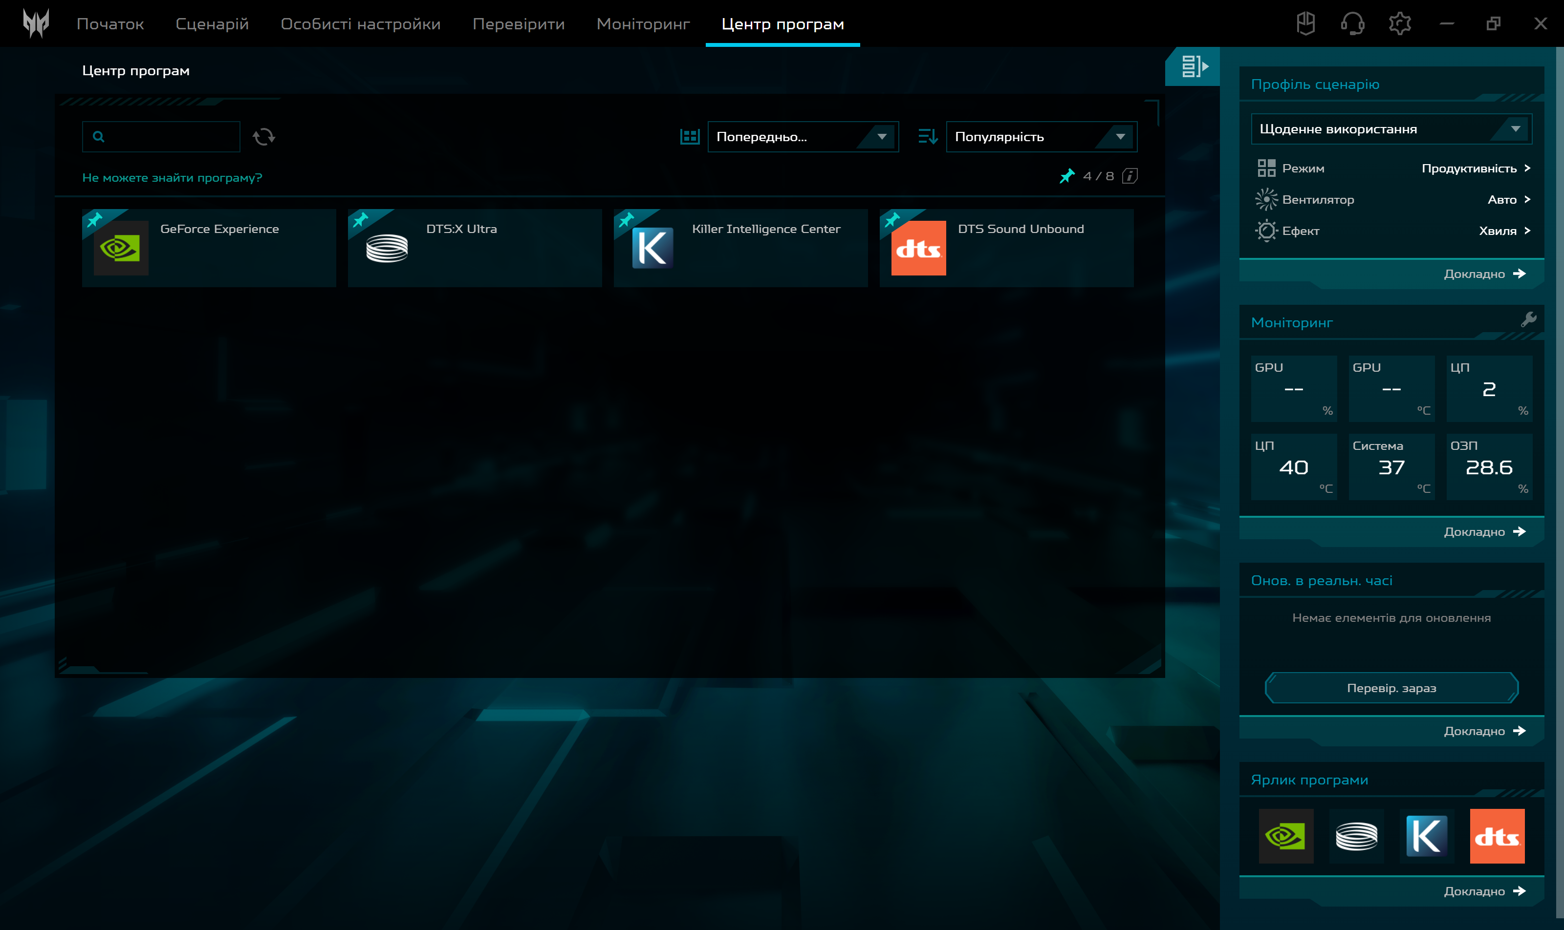Collapse the right sidebar panel icon

(1194, 66)
